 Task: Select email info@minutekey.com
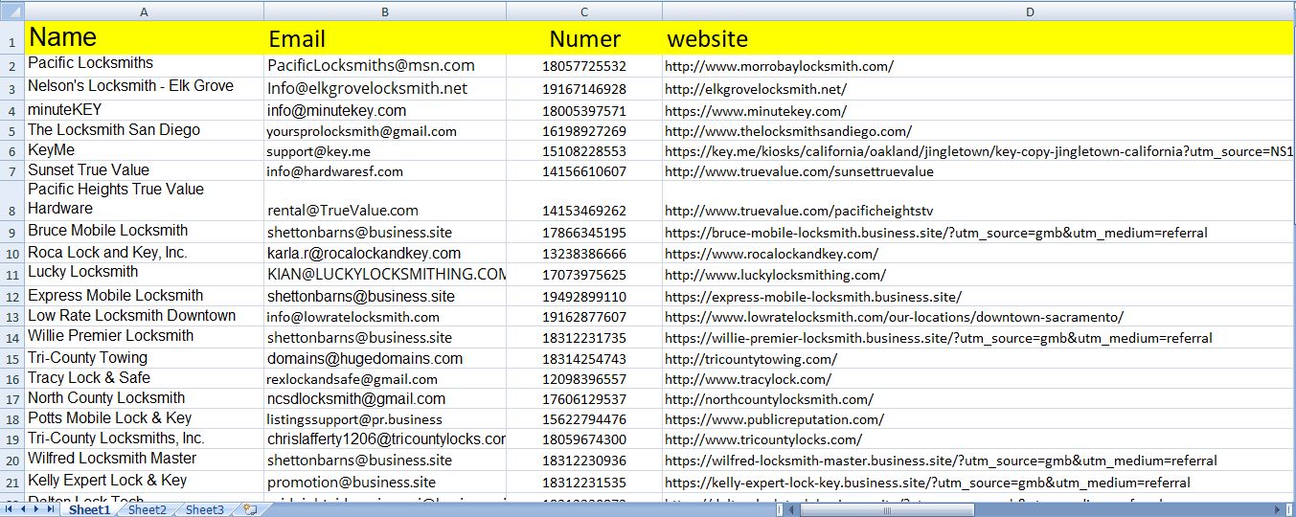(x=385, y=110)
